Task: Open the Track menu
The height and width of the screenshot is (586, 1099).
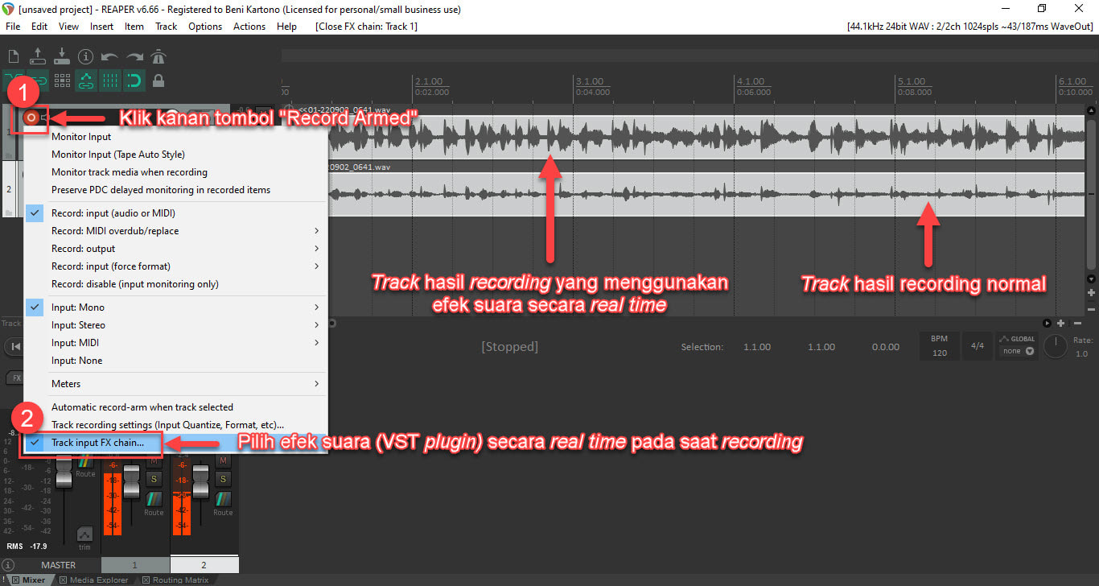Action: pyautogui.click(x=167, y=27)
